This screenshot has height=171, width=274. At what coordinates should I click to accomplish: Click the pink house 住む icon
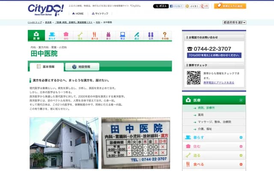point(66,35)
